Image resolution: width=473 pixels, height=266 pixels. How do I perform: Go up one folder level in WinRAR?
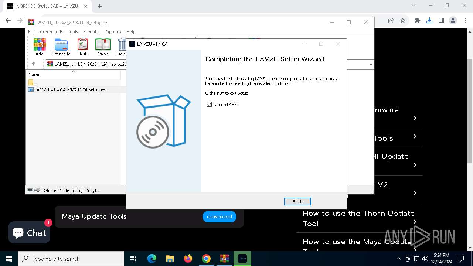[34, 64]
